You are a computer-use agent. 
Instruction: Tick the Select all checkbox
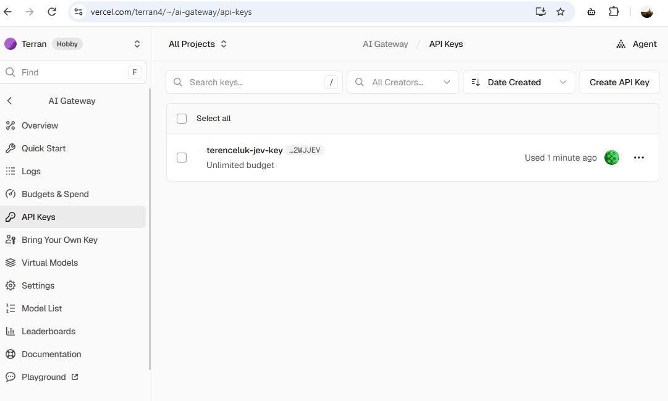click(x=182, y=119)
